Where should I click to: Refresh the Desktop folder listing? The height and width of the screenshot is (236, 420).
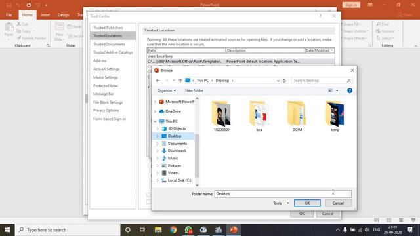[284, 81]
